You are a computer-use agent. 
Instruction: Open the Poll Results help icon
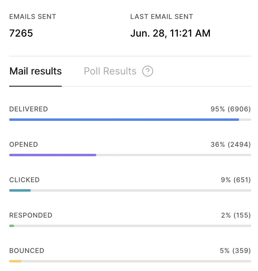click(148, 71)
